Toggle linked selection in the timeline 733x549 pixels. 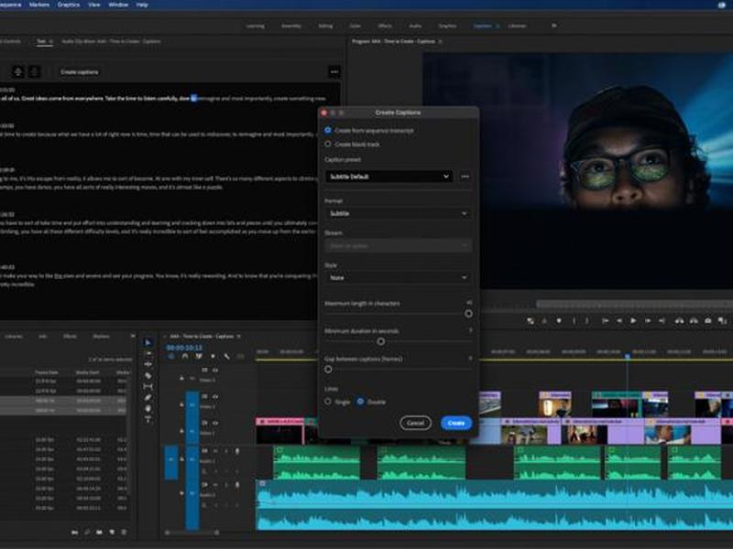[199, 356]
